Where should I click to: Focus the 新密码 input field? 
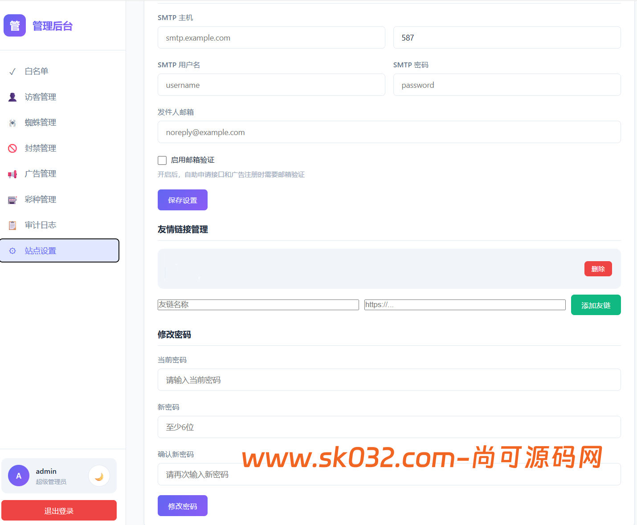389,427
